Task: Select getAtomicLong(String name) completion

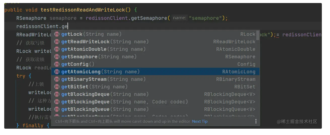Action: 100,72
